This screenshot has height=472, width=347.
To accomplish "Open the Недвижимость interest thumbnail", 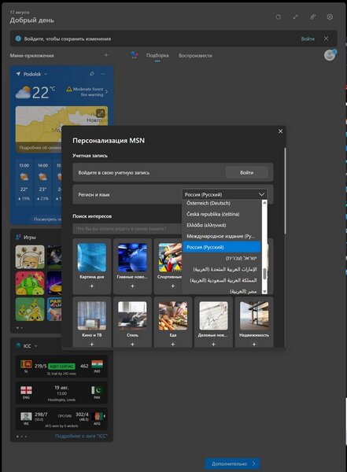I will coord(254,315).
